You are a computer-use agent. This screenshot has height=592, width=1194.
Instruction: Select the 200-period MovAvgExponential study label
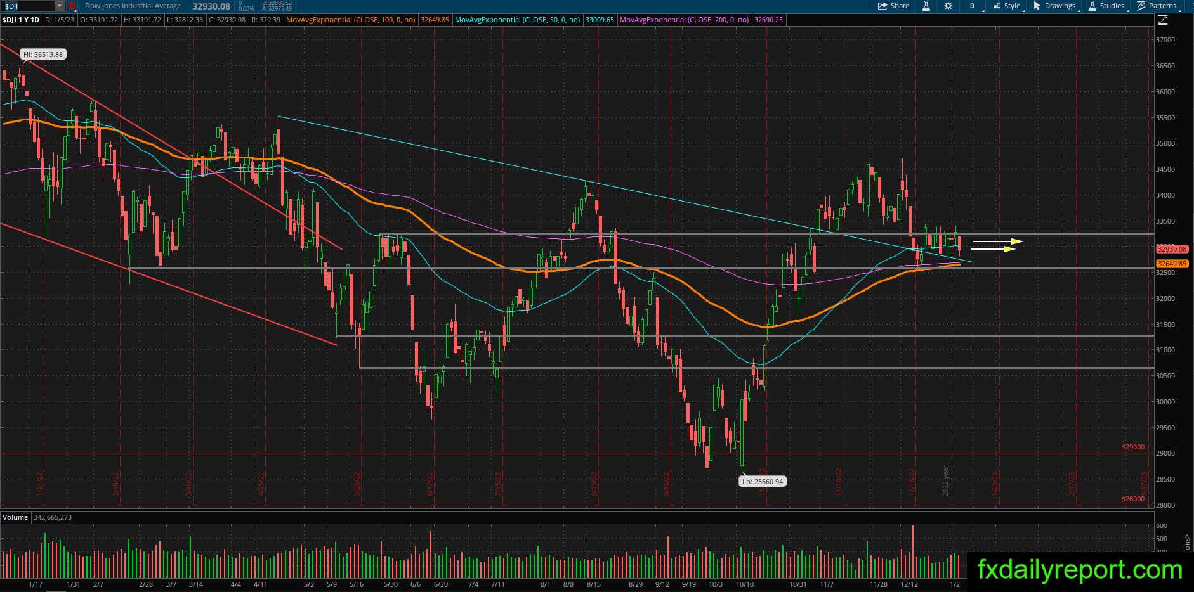coord(685,20)
